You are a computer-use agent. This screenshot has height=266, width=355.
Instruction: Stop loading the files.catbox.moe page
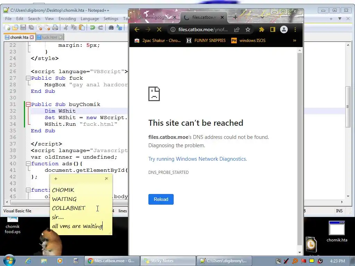(x=159, y=30)
